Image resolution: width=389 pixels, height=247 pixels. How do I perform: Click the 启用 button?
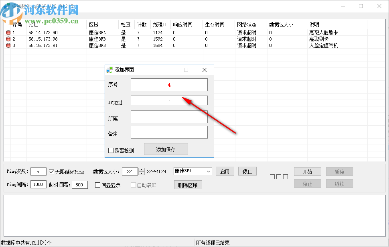(x=225, y=171)
